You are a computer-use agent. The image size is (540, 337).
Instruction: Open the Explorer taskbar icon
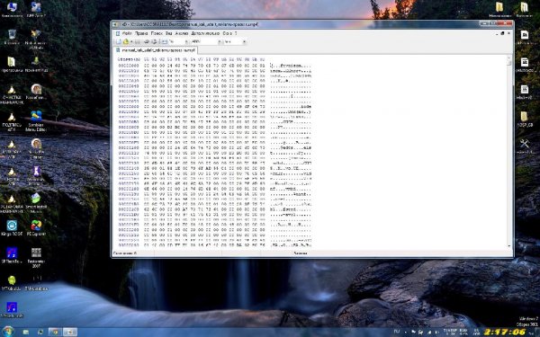pos(26,332)
